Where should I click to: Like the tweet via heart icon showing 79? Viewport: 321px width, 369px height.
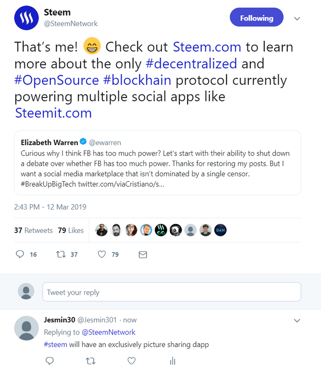(102, 254)
